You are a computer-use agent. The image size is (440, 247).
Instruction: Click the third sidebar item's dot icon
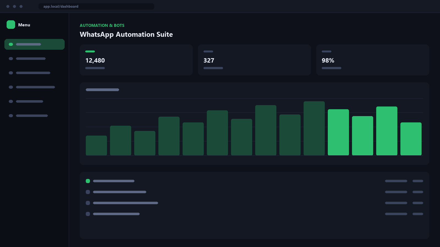pyautogui.click(x=11, y=73)
